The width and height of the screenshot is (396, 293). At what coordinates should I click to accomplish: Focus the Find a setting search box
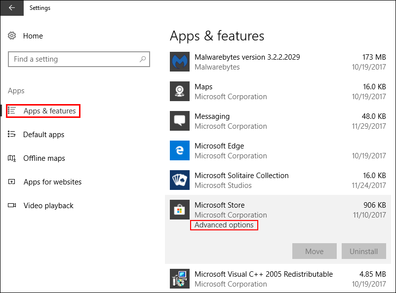tap(79, 59)
